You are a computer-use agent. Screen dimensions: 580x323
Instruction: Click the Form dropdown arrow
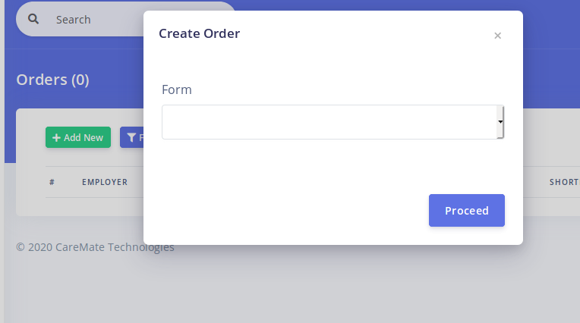point(500,122)
